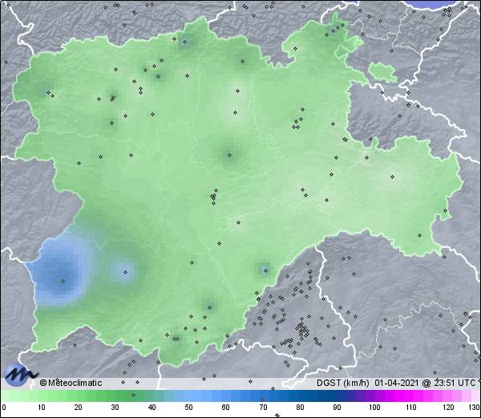Click the legend value 130
This screenshot has height=418, width=481.
(475, 408)
